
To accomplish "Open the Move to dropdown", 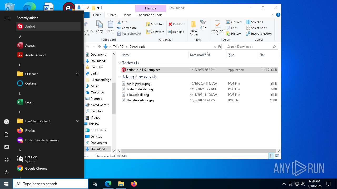I will tap(155, 24).
